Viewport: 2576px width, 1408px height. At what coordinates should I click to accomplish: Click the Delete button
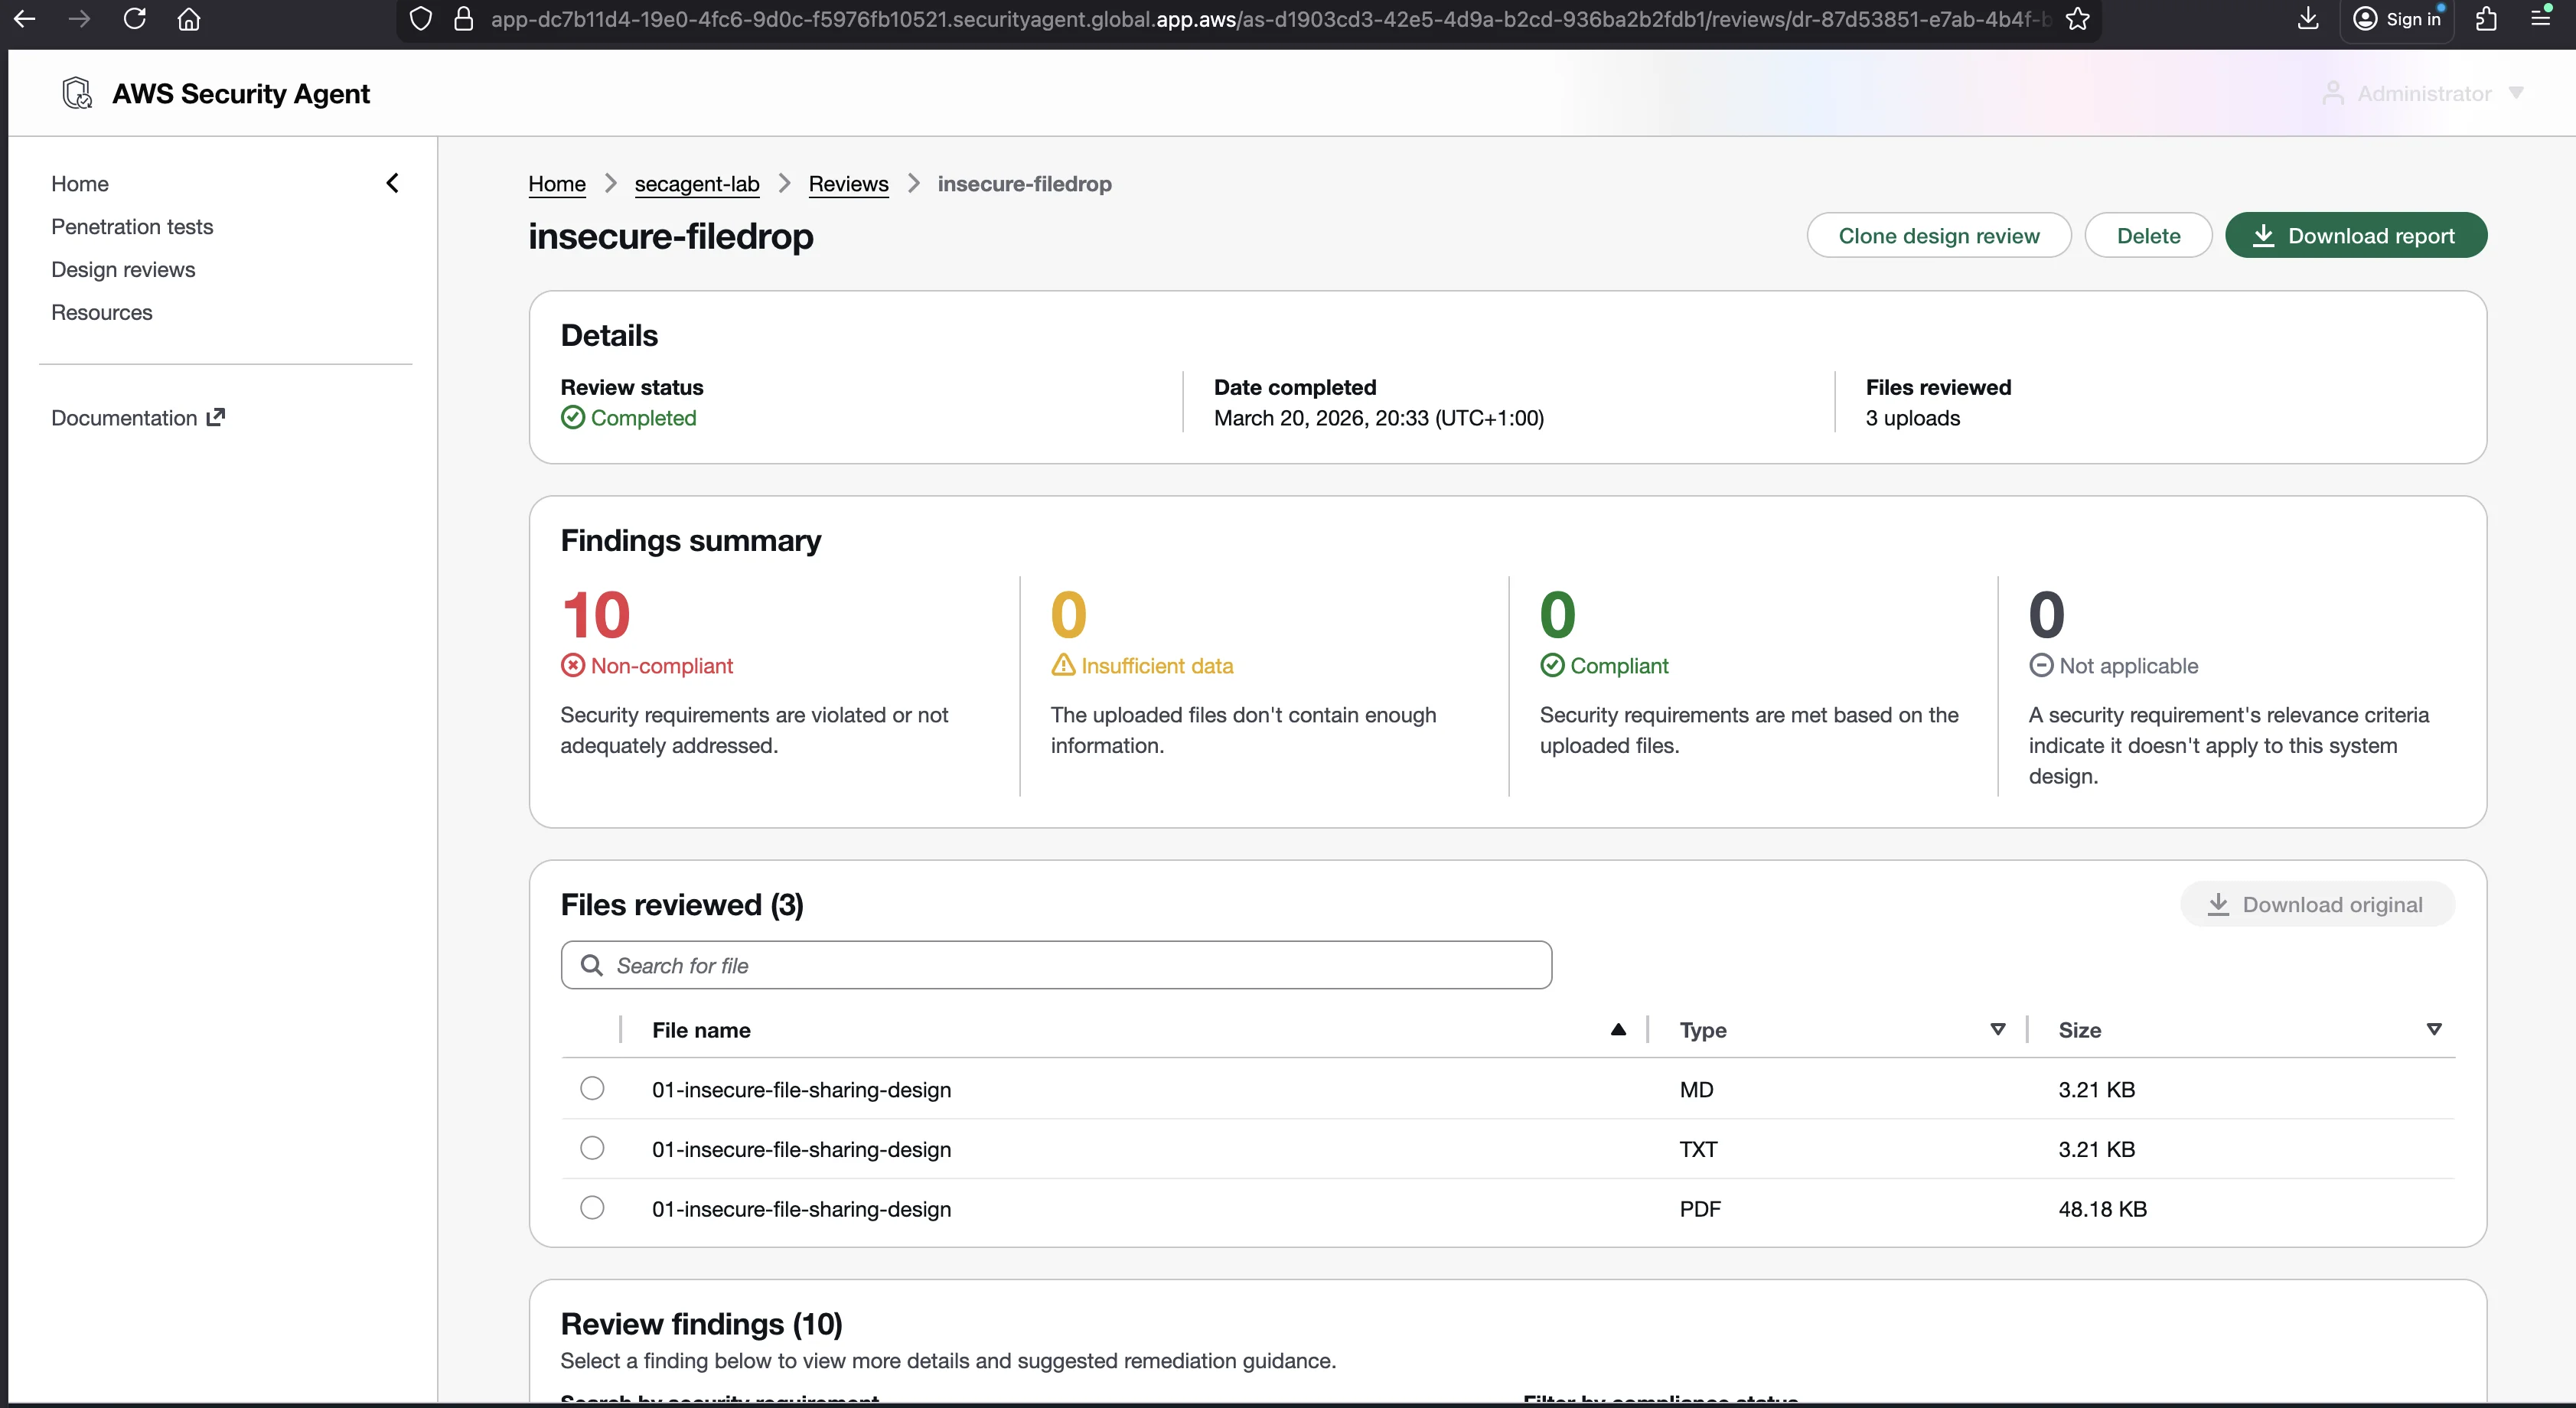click(x=2148, y=236)
